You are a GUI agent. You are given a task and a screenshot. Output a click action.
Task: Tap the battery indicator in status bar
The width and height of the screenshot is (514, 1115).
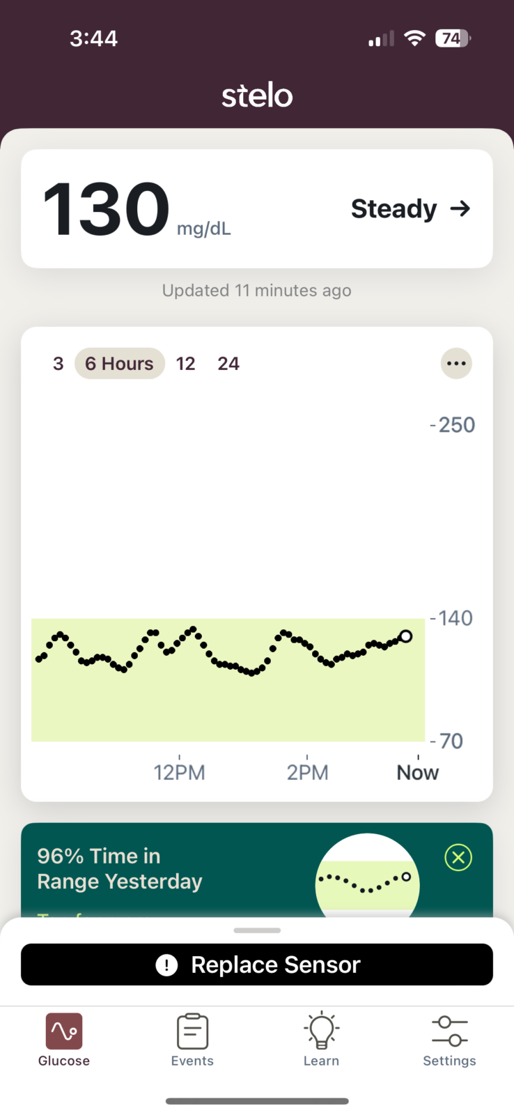click(452, 38)
